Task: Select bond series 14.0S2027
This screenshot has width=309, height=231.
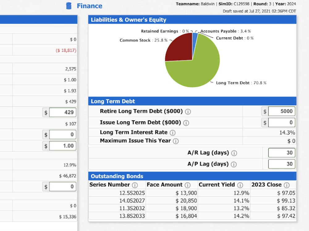Action: 132,201
